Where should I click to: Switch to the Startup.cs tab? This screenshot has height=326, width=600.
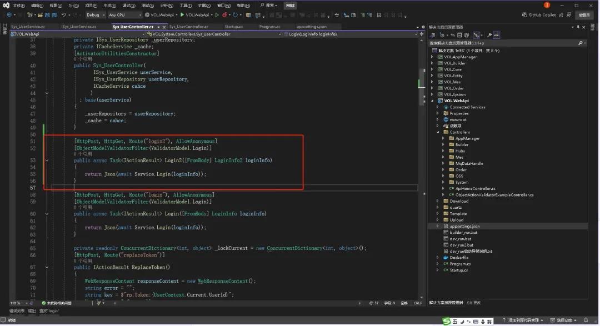click(x=233, y=26)
